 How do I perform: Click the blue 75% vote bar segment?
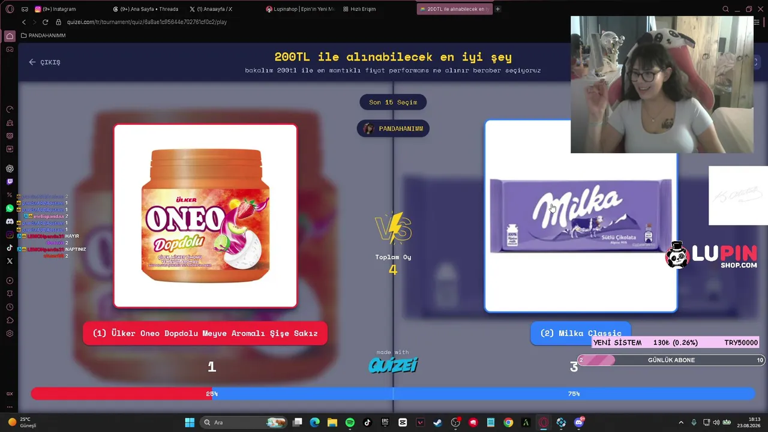484,394
